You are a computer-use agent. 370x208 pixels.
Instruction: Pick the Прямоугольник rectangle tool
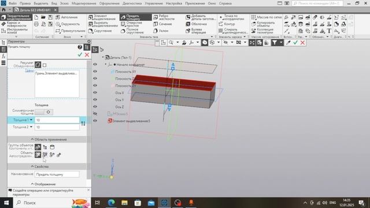71,31
